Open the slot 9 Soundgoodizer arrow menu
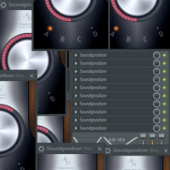Image resolution: width=170 pixels, height=170 pixels. (76, 120)
